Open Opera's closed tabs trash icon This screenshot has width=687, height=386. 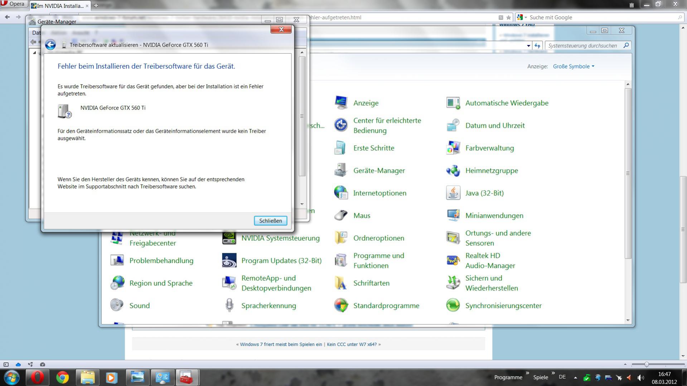coord(632,5)
